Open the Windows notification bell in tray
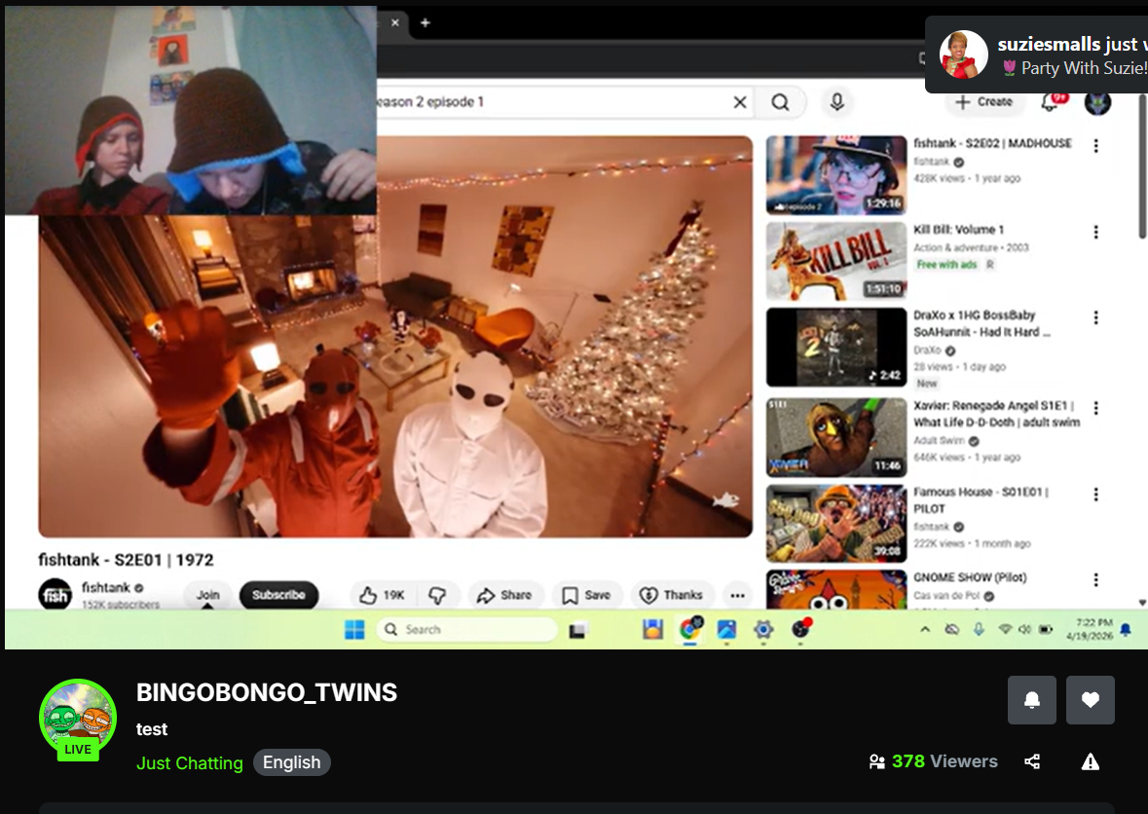 pyautogui.click(x=1126, y=630)
